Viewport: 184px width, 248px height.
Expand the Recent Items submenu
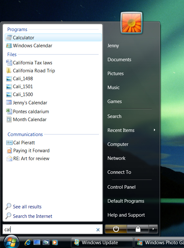pyautogui.click(x=132, y=130)
